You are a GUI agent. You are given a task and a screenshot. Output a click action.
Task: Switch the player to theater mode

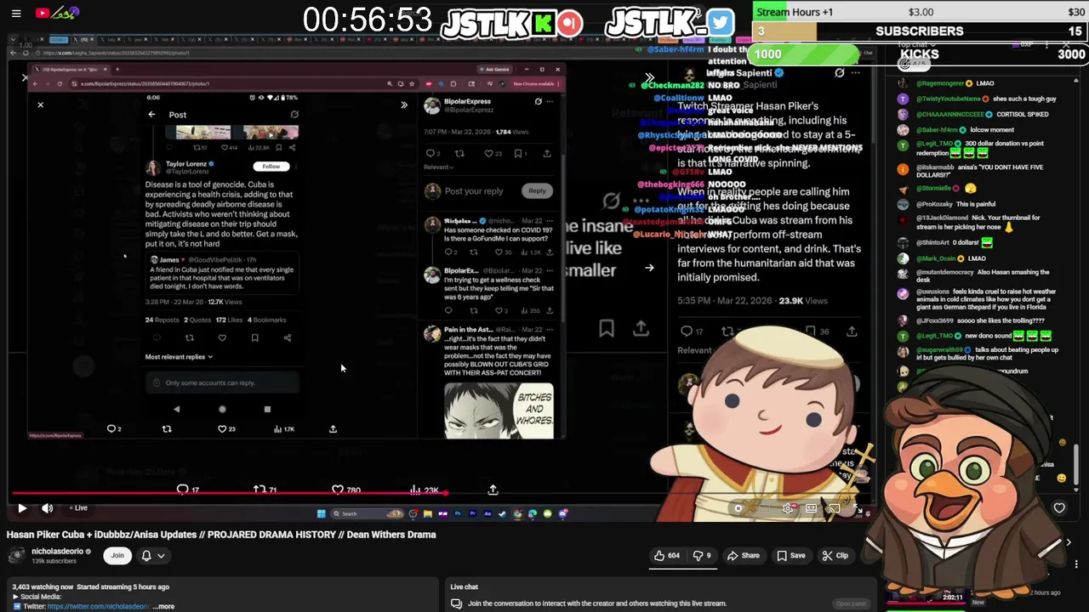click(x=812, y=508)
